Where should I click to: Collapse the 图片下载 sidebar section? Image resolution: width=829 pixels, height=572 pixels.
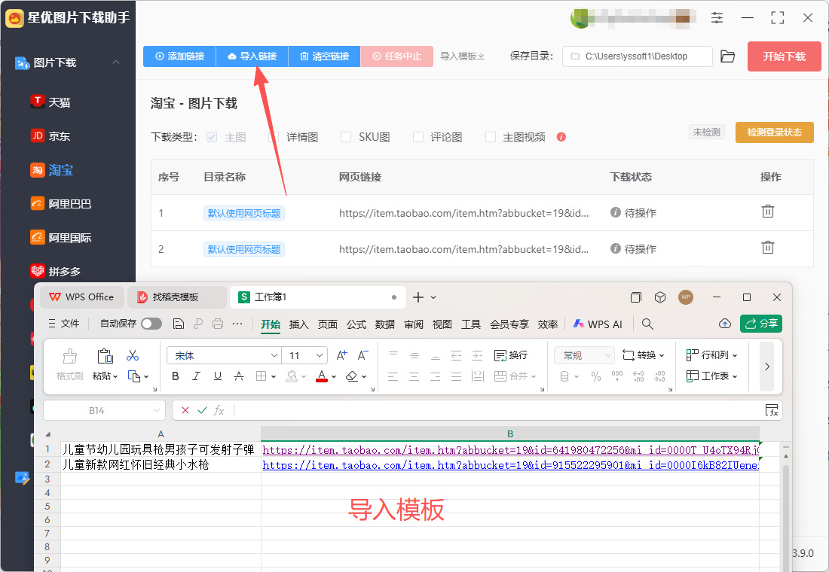pyautogui.click(x=116, y=62)
